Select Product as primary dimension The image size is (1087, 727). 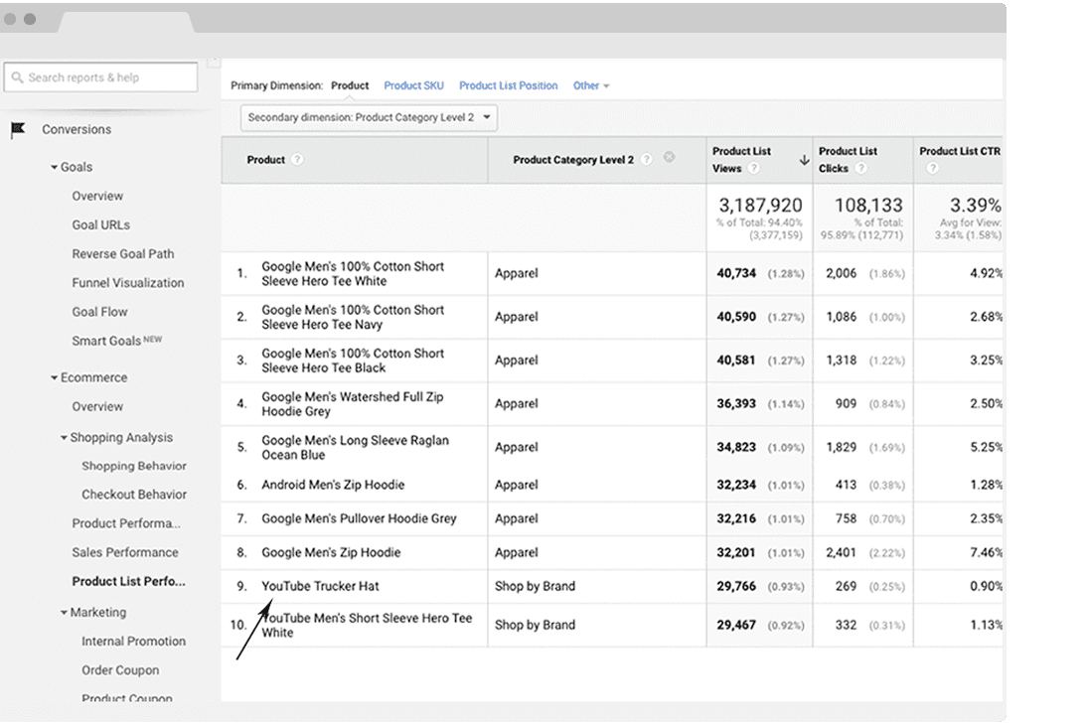point(350,85)
